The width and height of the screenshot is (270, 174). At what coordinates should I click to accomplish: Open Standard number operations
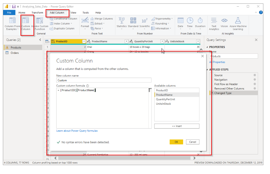tap(133, 23)
